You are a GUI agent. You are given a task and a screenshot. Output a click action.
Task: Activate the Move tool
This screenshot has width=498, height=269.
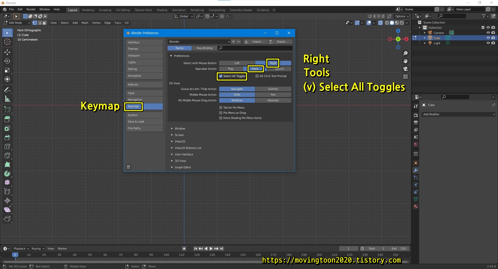(7, 52)
